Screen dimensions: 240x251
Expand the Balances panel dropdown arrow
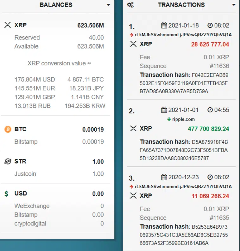tap(108, 5)
